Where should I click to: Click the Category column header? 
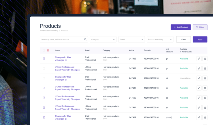point(106,50)
